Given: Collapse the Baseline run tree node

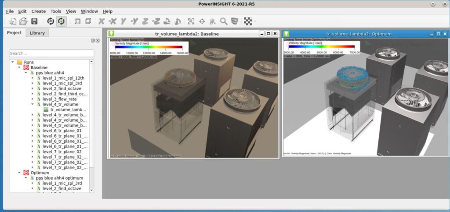Looking at the screenshot, I should click(19, 67).
